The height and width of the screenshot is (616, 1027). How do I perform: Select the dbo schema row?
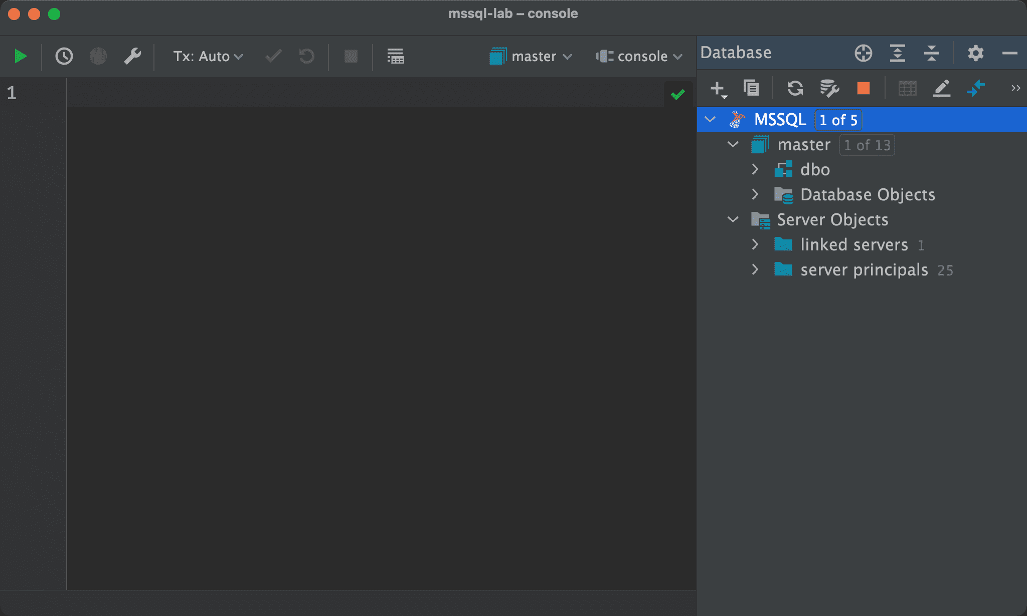tap(862, 170)
